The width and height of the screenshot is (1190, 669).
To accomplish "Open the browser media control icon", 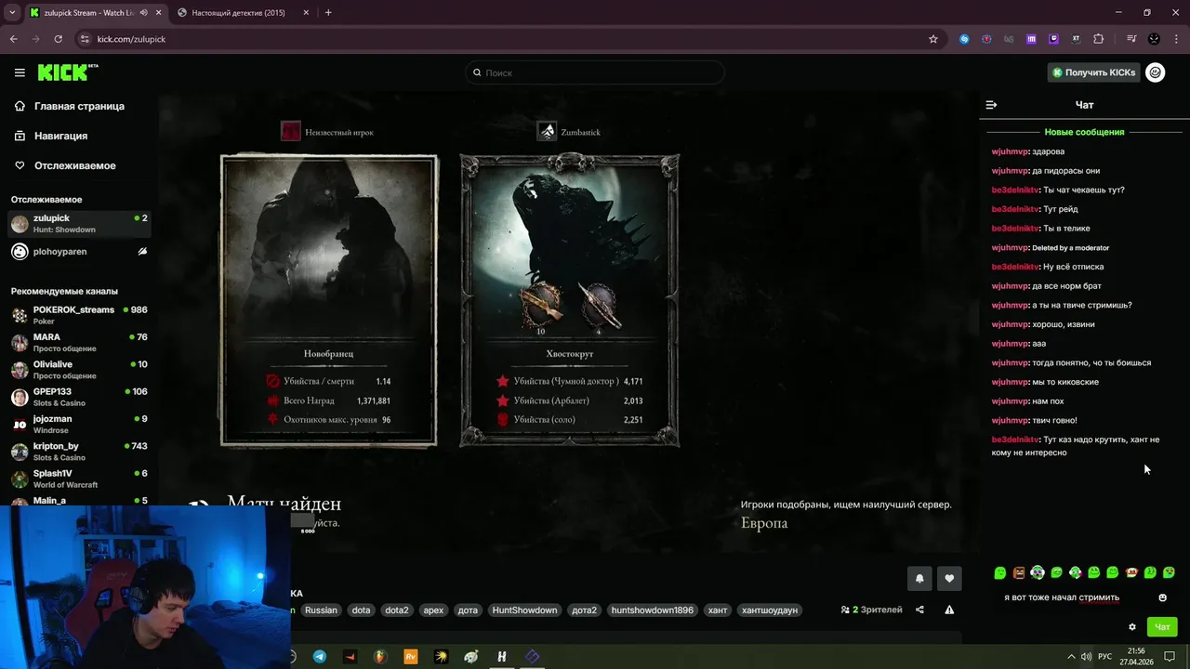I will pyautogui.click(x=1131, y=39).
